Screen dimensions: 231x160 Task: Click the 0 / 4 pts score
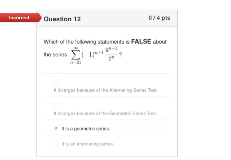point(160,18)
